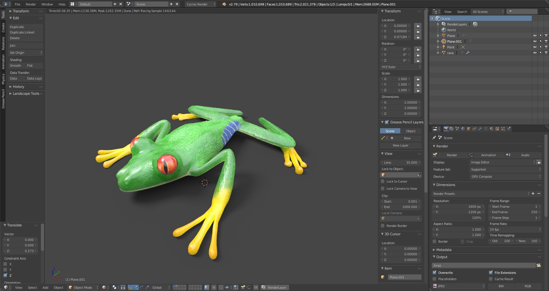Image resolution: width=549 pixels, height=291 pixels.
Task: Toggle renderability camera for Plane.001
Action: (546, 41)
